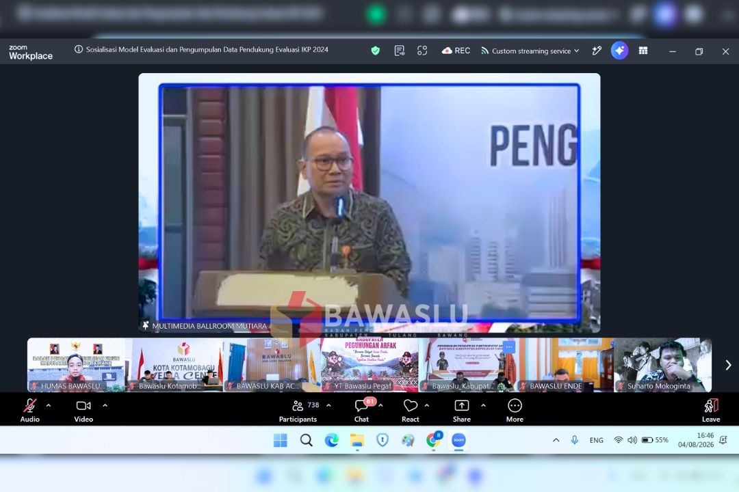Expand chat options caret beside Chat
This screenshot has height=492, width=739.
point(381,405)
